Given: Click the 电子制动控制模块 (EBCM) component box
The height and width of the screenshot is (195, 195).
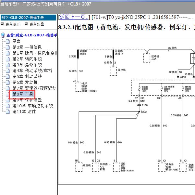Looking at the screenshot, I should click(79, 87).
